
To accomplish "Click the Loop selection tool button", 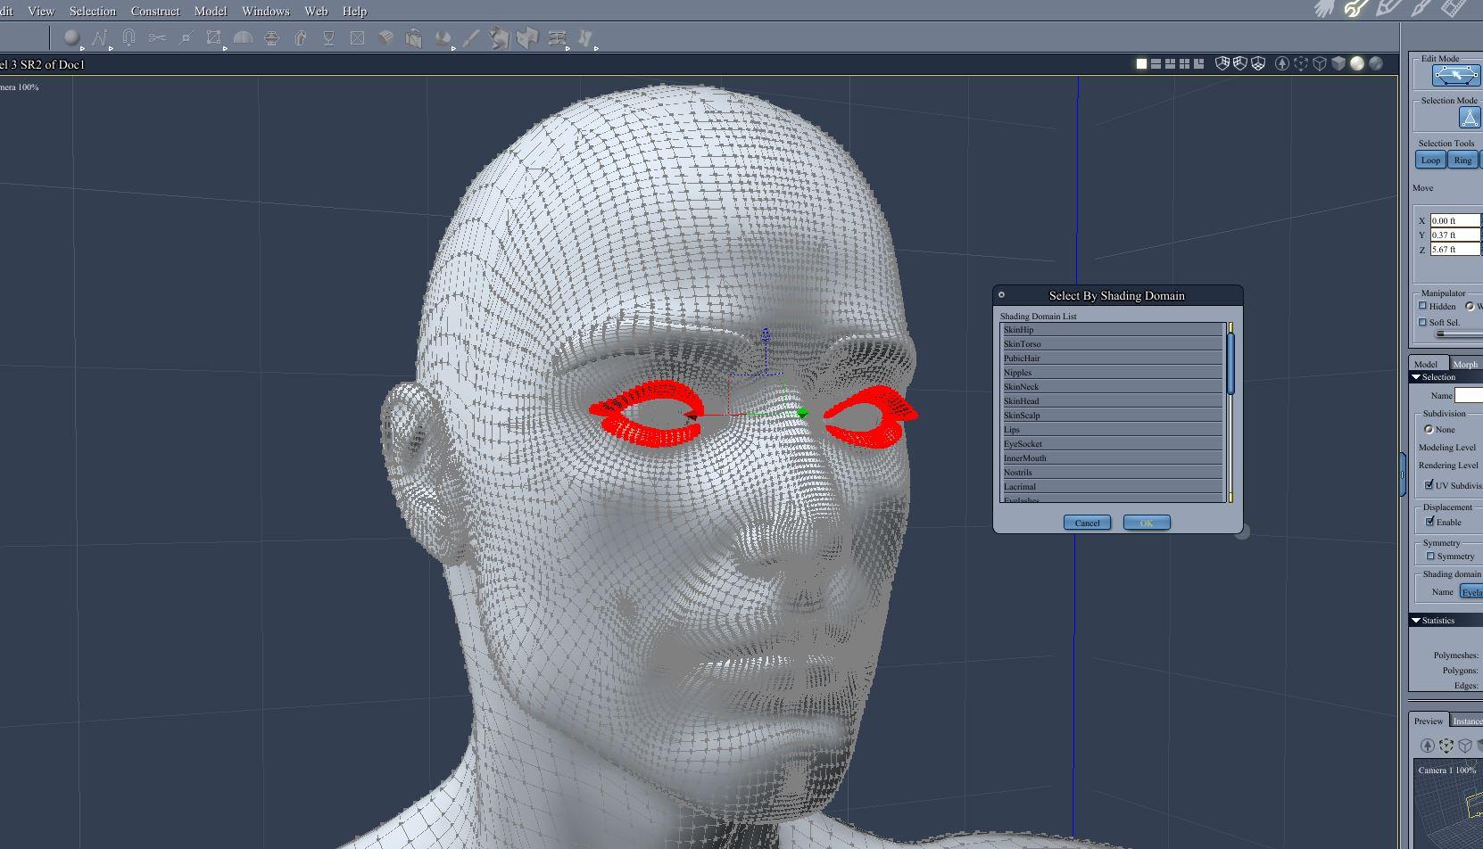I will [x=1430, y=160].
